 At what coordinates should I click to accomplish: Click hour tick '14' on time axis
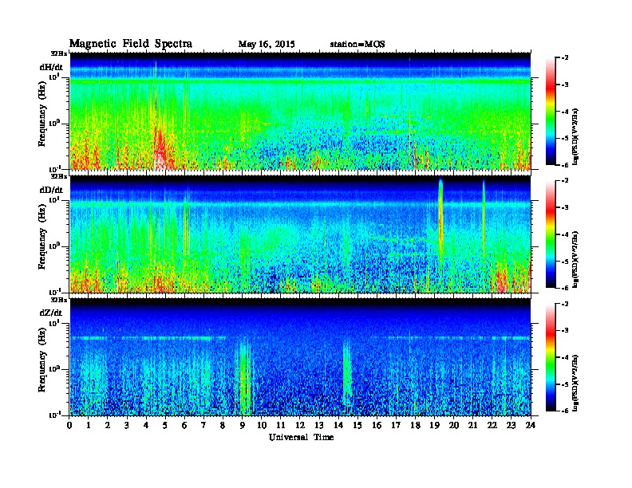tap(338, 426)
